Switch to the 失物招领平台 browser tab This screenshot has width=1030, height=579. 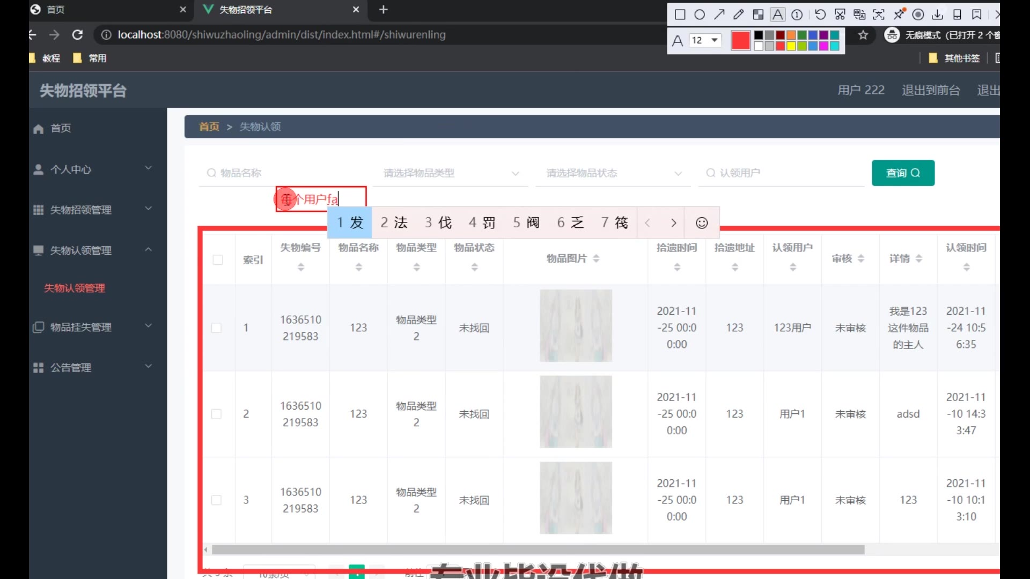click(x=282, y=10)
